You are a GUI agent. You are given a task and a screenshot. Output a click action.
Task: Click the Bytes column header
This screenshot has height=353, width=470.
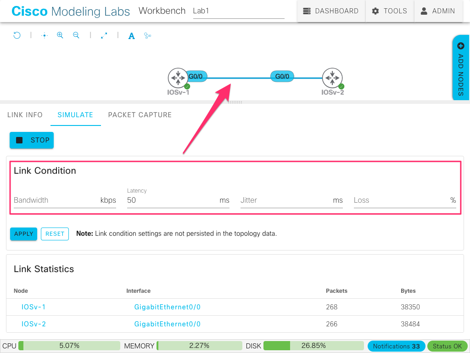[408, 291]
